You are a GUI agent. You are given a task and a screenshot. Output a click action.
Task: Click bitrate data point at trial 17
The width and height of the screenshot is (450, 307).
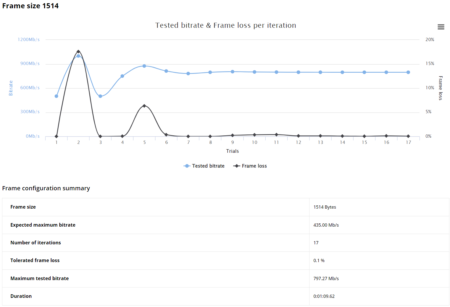tap(408, 72)
